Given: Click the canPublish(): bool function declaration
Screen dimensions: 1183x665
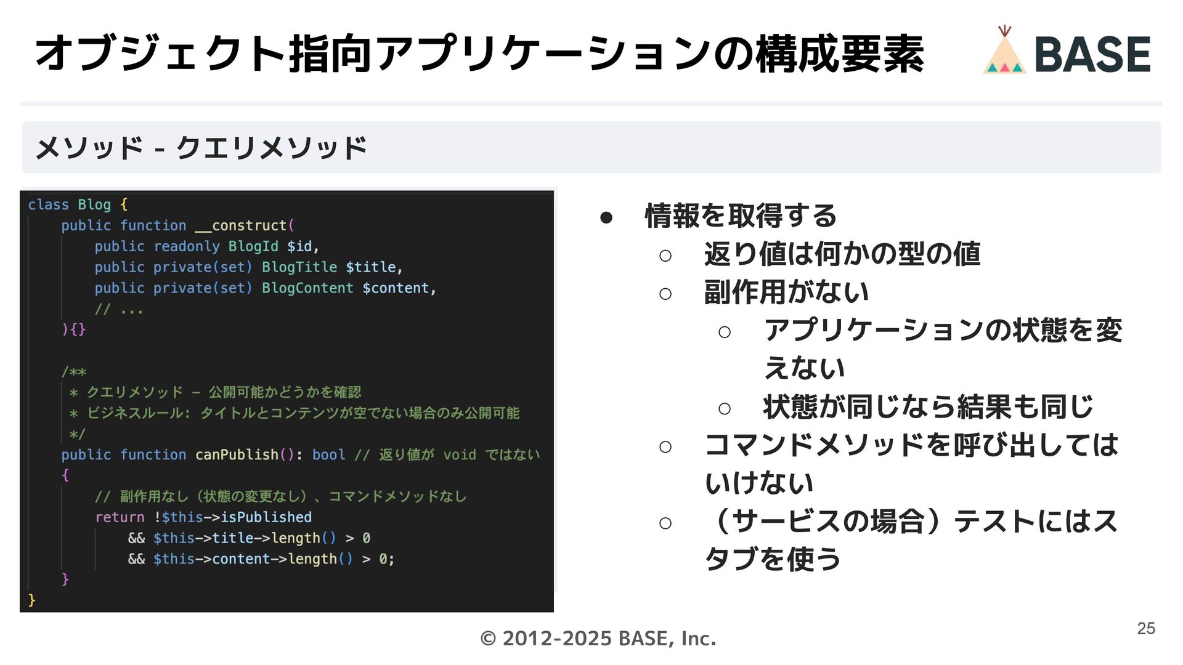Looking at the screenshot, I should 203,455.
